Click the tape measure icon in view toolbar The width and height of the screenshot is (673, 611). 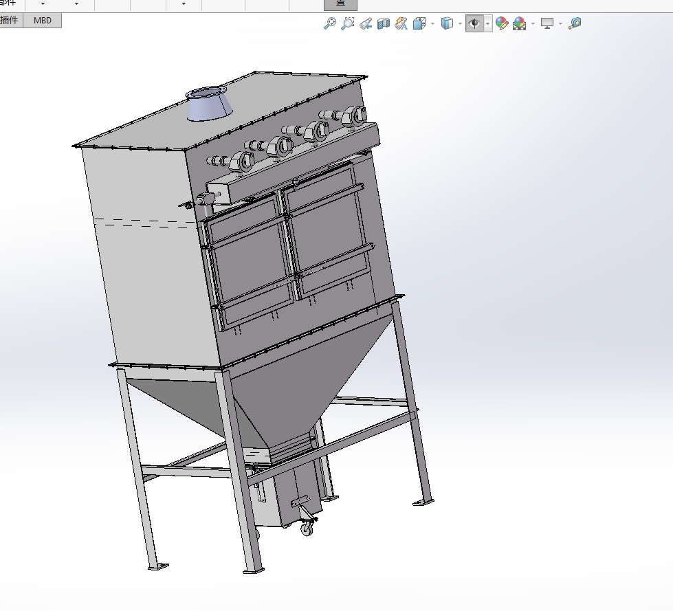(x=575, y=23)
